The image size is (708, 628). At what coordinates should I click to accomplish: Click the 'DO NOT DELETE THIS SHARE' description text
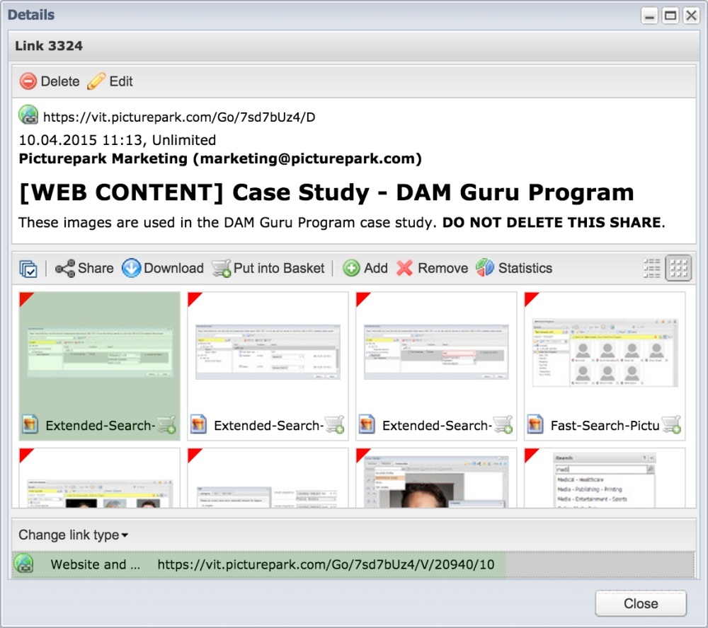coord(552,222)
